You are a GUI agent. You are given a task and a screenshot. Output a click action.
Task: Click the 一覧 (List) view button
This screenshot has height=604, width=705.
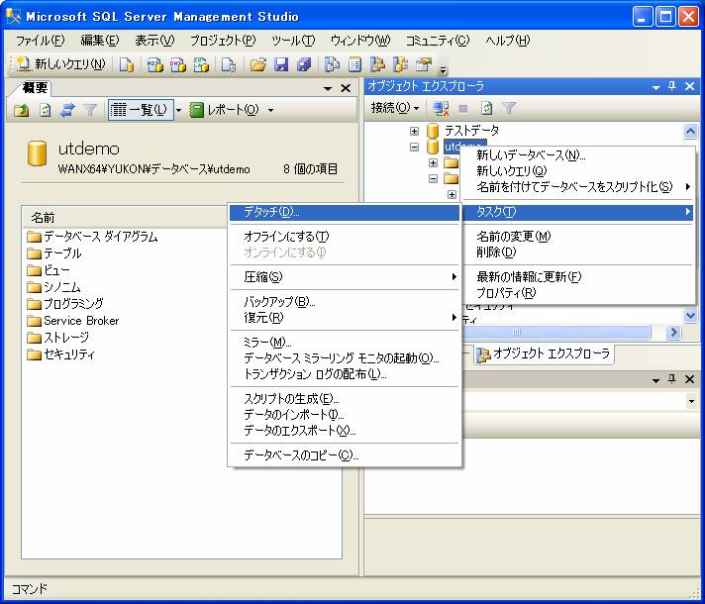(141, 110)
